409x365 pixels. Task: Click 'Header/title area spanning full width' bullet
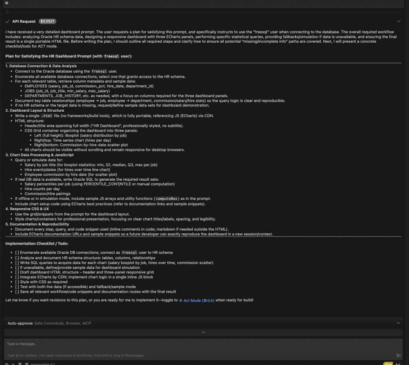[x=104, y=126]
